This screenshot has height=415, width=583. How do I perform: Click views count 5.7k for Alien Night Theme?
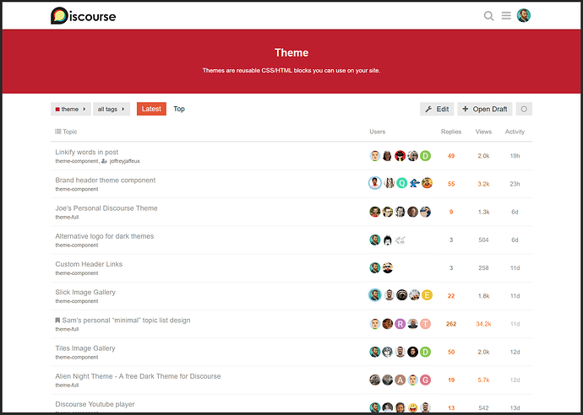[483, 380]
